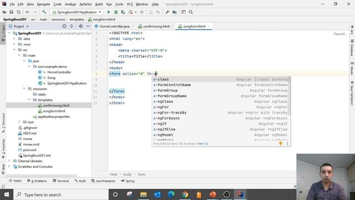This screenshot has width=355, height=200.
Task: Hide the Project panel with minus icon
Action: pyautogui.click(x=88, y=26)
